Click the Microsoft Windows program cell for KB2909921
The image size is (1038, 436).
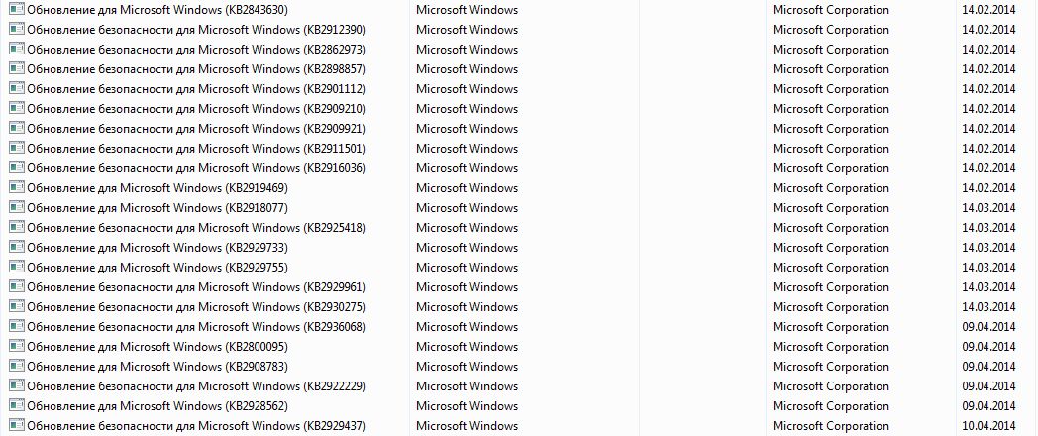[467, 129]
